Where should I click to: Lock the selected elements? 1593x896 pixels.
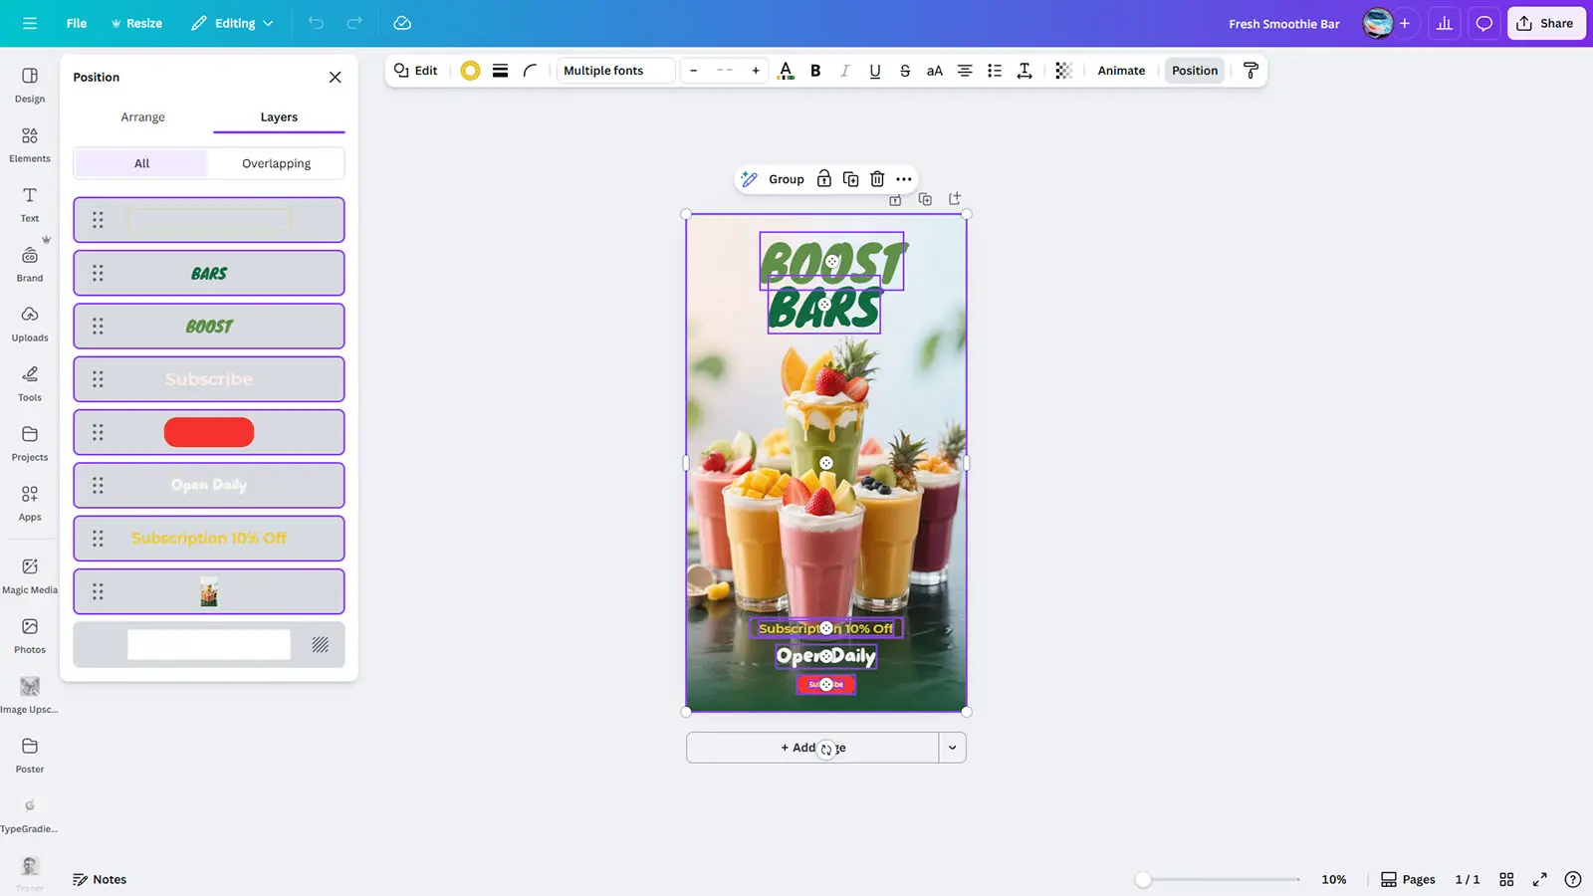pyautogui.click(x=823, y=179)
